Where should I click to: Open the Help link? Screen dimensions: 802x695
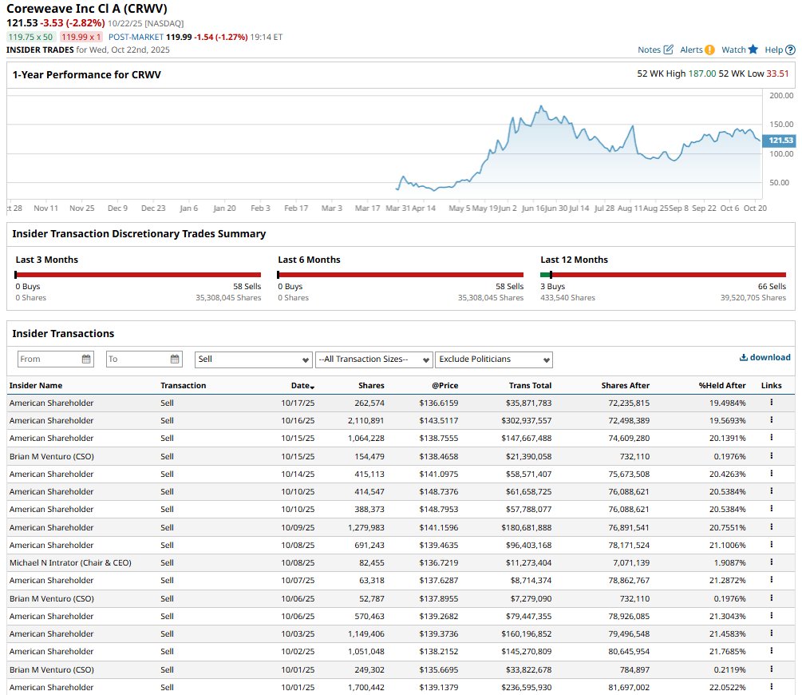pos(774,50)
